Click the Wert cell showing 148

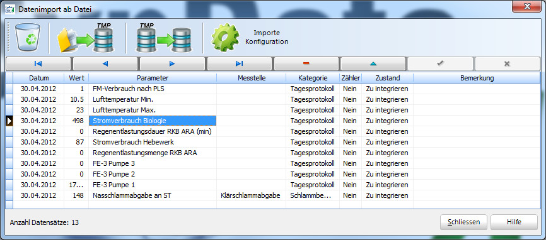click(x=77, y=195)
